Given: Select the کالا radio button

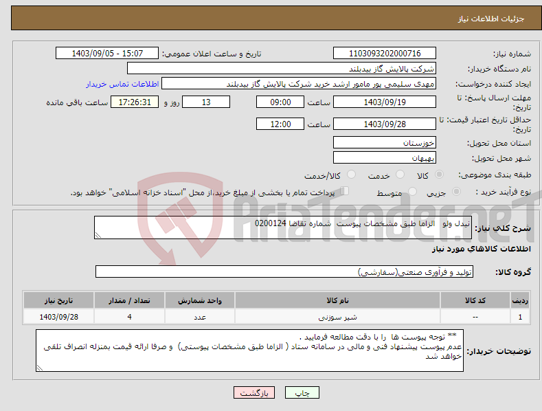Looking at the screenshot, I should pos(439,175).
